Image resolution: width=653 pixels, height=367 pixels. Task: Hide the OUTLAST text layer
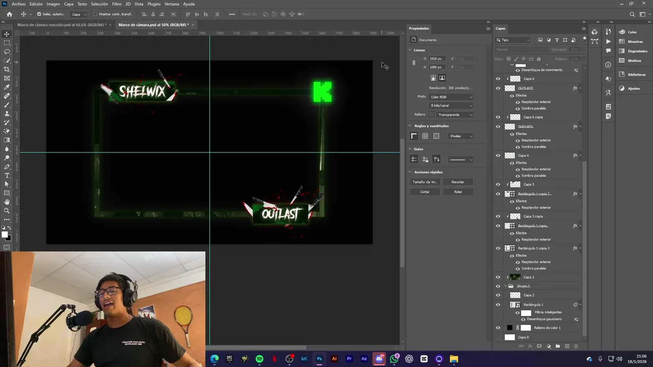pyautogui.click(x=498, y=88)
